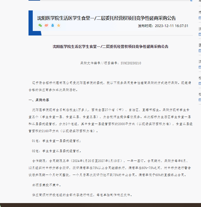Screen dimensions: 201x207
Task: Click the 01包 学生食堂一层委托经营权 line
Action: click(56, 141)
